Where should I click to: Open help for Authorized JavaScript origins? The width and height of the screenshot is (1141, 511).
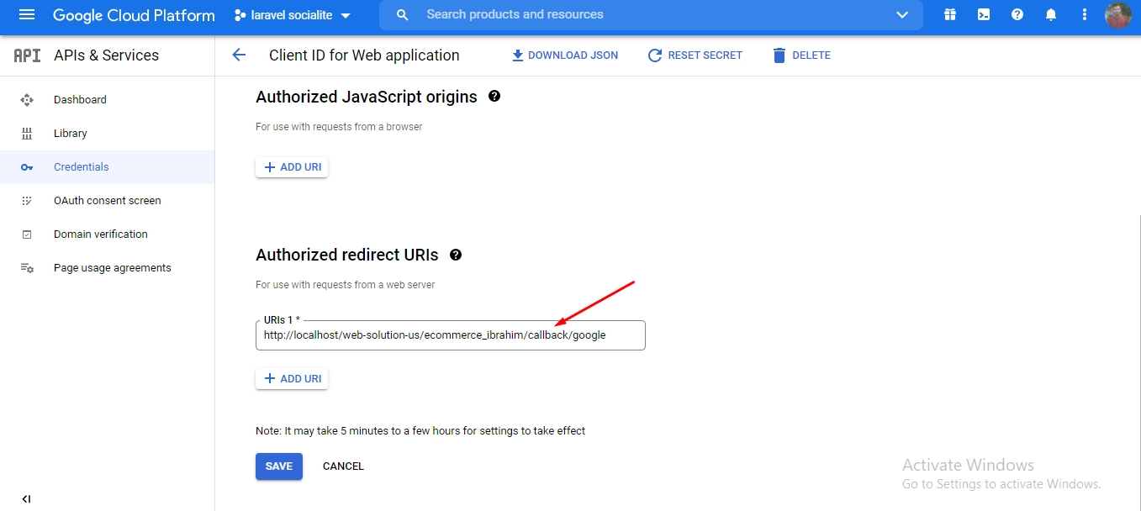point(494,96)
